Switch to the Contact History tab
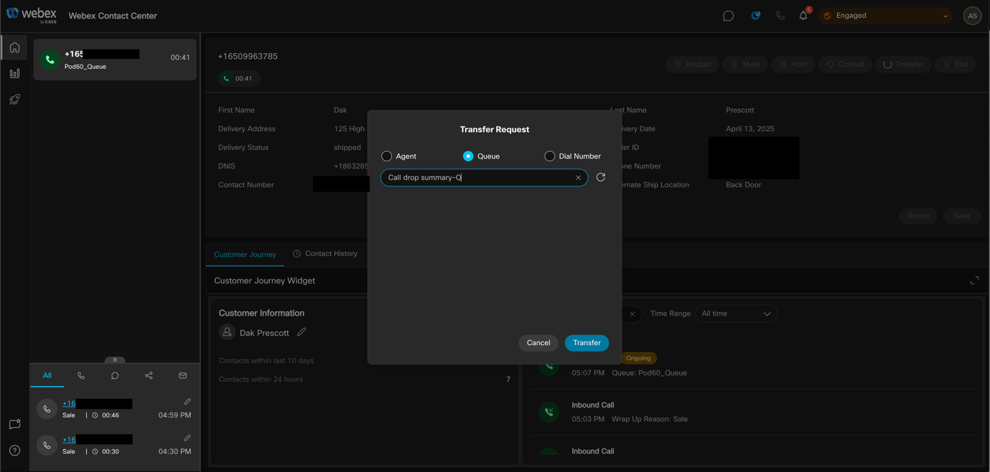 click(x=325, y=254)
